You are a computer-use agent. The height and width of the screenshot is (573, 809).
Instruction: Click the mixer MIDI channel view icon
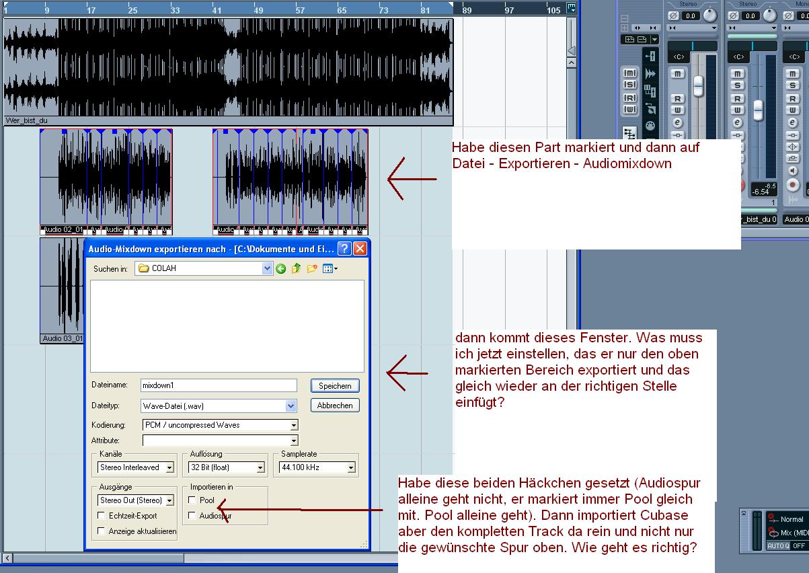(x=650, y=125)
